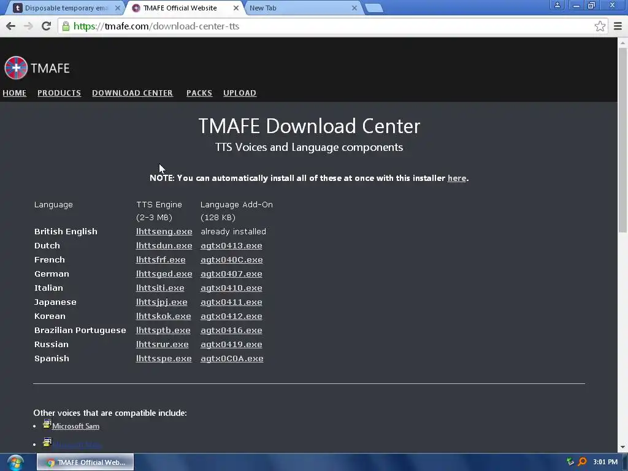This screenshot has width=628, height=471.
Task: Click the 'TTS Engine' column header
Action: pos(159,205)
